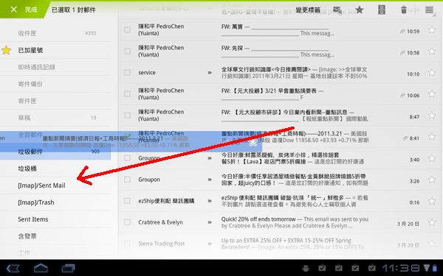
Task: Star the Groupon email at 3:40
Action: coord(431,158)
